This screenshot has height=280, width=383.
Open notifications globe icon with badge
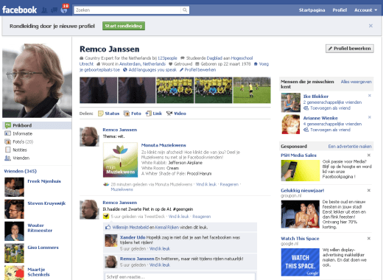coord(64,10)
